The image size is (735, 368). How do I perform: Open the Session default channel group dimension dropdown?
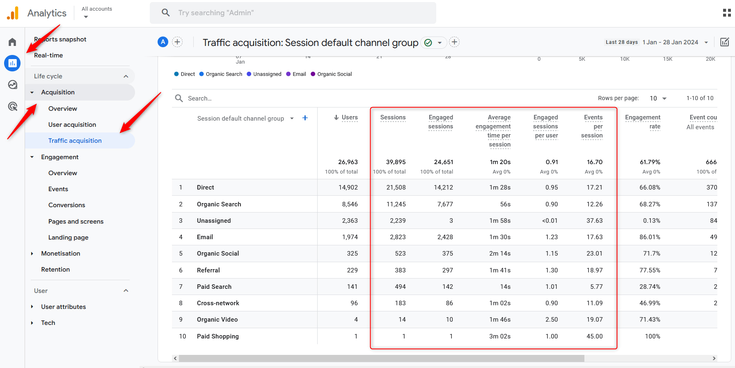(245, 119)
